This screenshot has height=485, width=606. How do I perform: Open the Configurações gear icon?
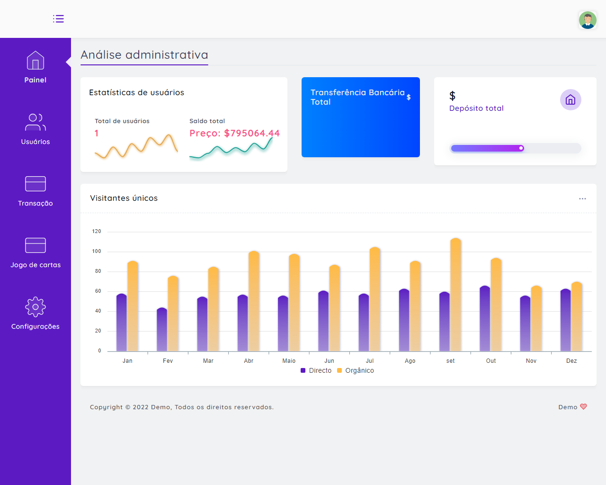(36, 307)
